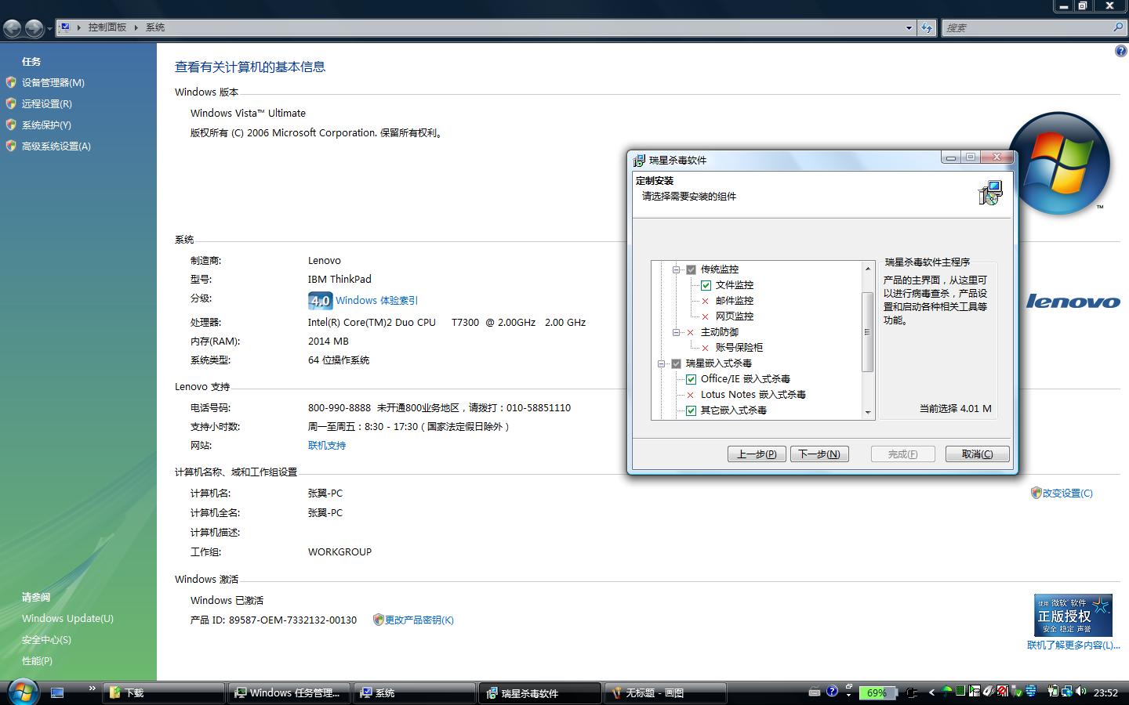This screenshot has height=705, width=1129.
Task: Click the taskbar clock 23:52
Action: pos(1105,692)
